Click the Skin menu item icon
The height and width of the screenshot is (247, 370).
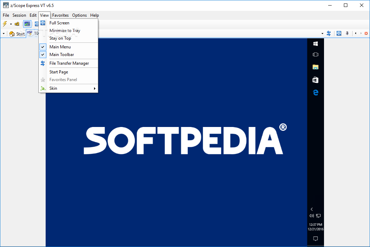(x=43, y=88)
